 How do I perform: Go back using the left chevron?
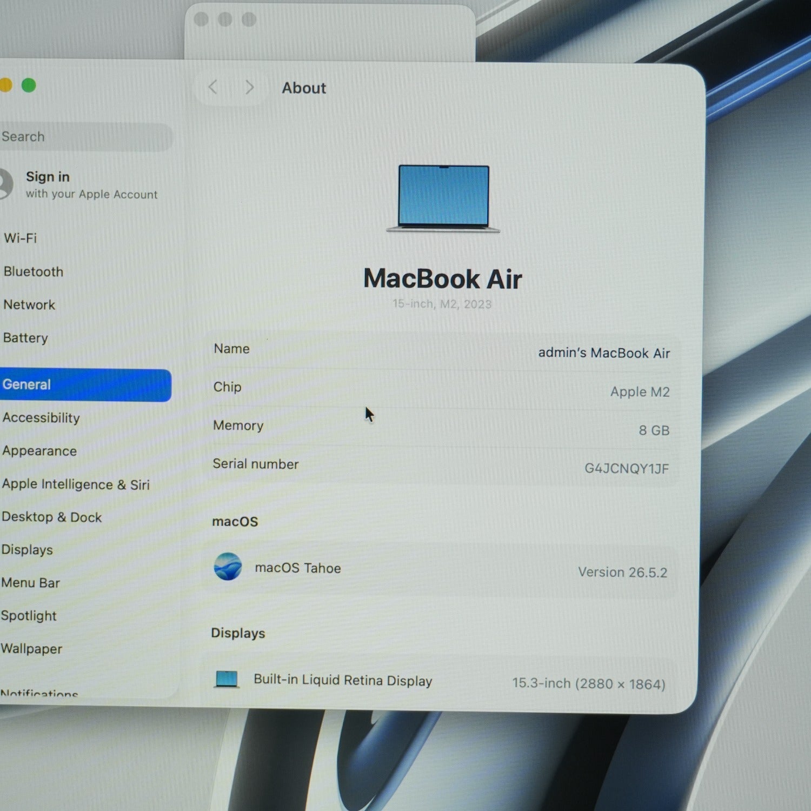point(213,87)
